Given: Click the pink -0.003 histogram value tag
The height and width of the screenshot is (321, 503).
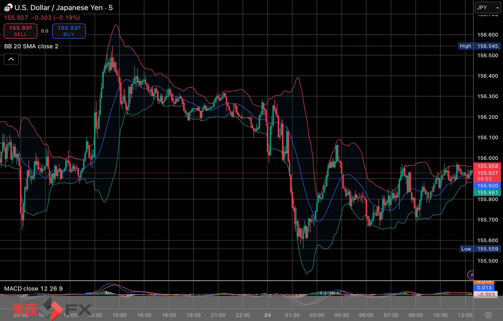Looking at the screenshot, I should coord(485,295).
